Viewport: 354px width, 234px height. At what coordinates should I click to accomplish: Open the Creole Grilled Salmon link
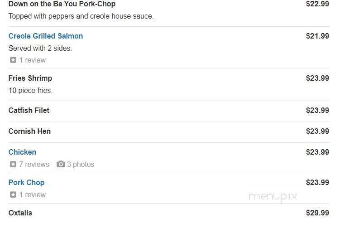46,36
